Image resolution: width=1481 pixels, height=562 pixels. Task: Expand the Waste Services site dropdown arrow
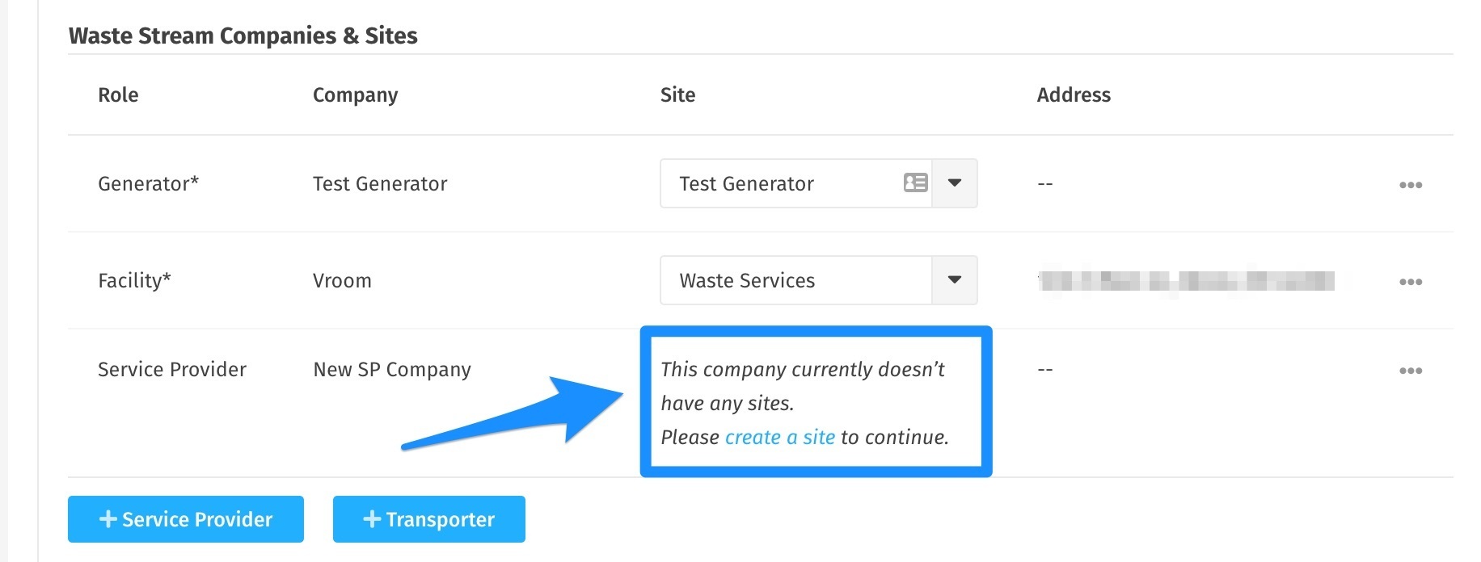(x=955, y=280)
